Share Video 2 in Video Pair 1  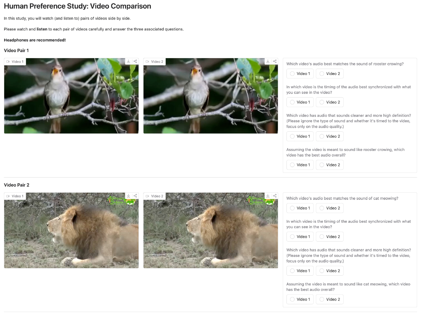click(x=275, y=61)
